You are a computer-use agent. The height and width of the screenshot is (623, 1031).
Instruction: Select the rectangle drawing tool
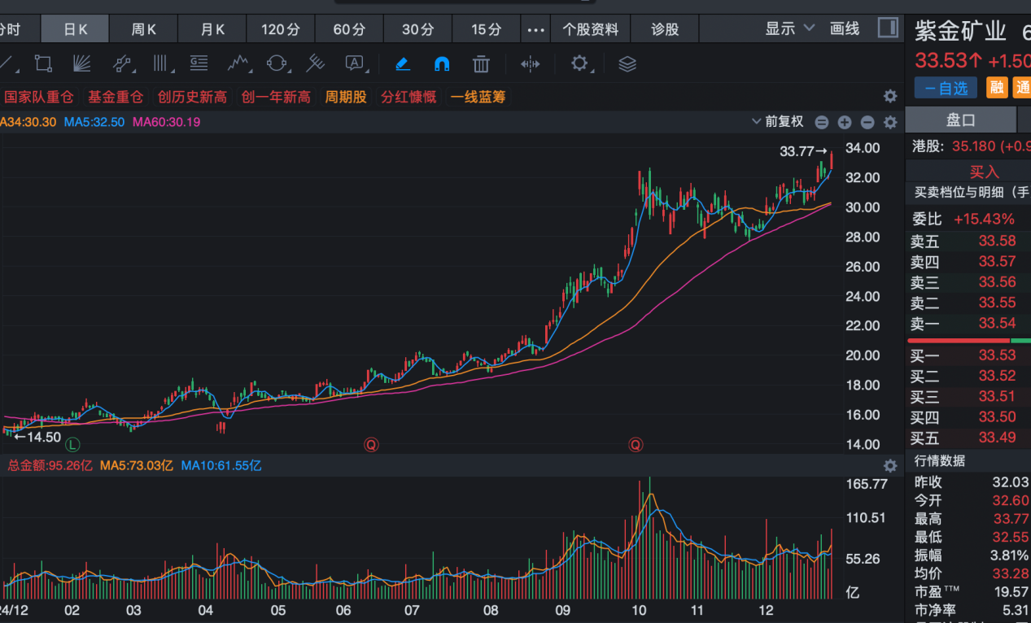click(x=43, y=63)
